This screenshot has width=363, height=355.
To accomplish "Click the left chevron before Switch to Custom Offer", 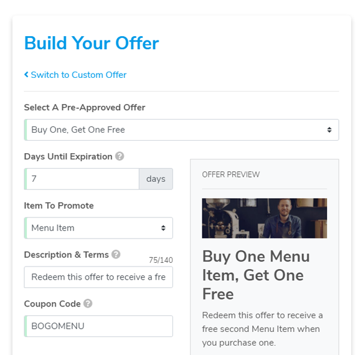I will point(26,75).
